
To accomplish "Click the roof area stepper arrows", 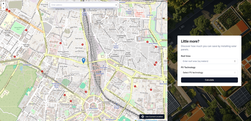I will point(235,61).
